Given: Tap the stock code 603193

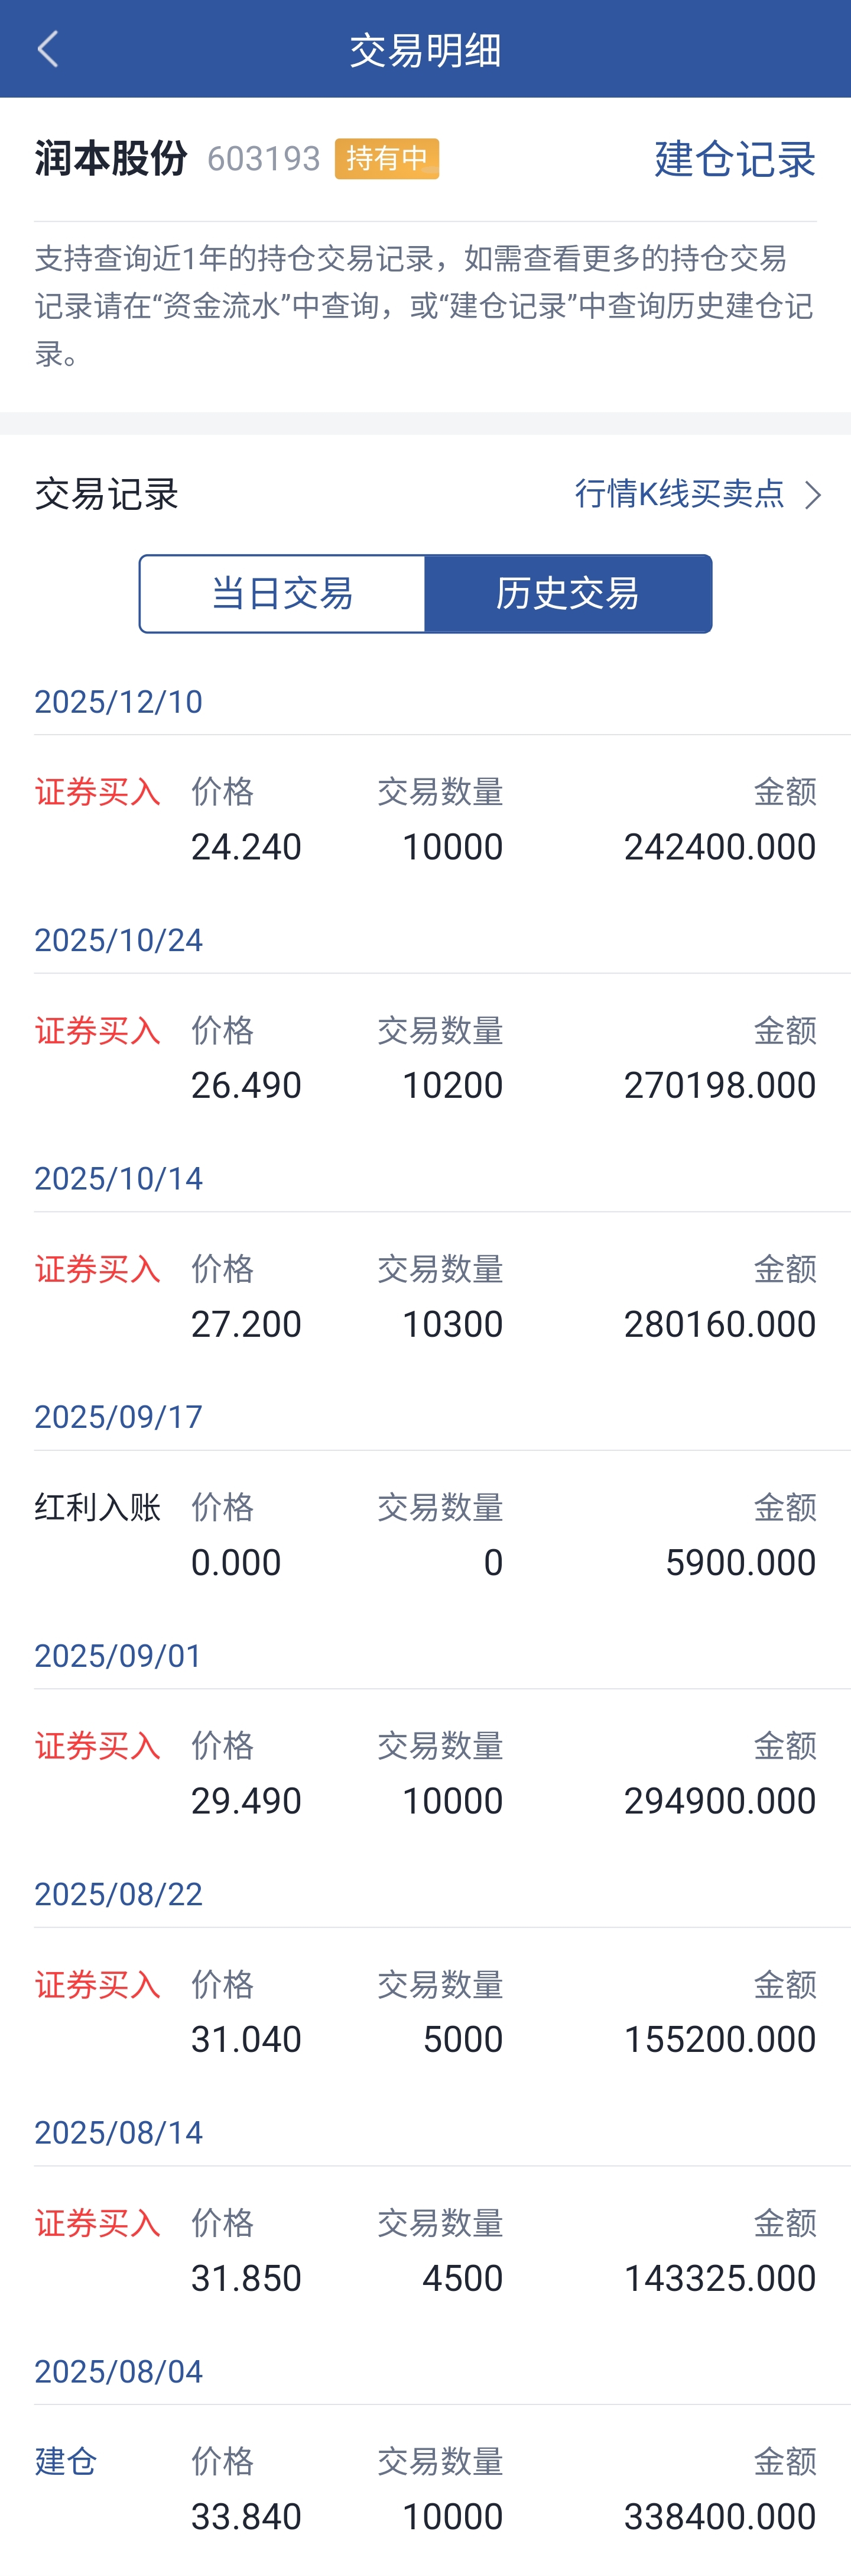Looking at the screenshot, I should pos(264,159).
